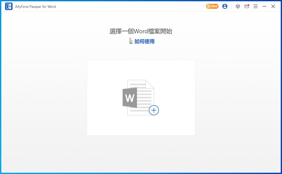This screenshot has height=174, width=282.
Task: Open the 如何使用 how-to-use link
Action: tap(144, 42)
